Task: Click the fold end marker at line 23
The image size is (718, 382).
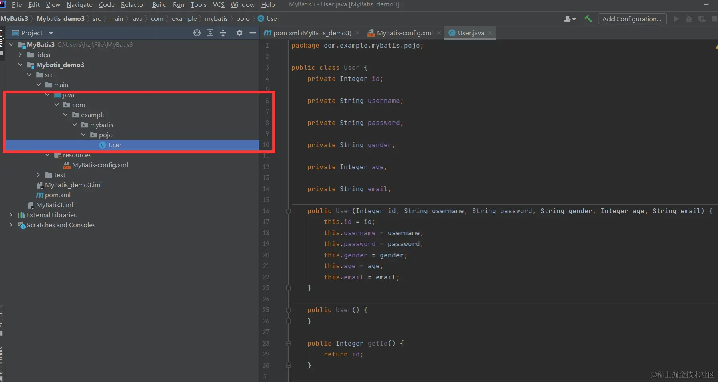Action: pos(288,288)
